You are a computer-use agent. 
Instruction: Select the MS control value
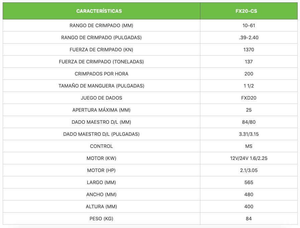248,146
